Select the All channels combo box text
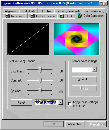 (48, 103)
